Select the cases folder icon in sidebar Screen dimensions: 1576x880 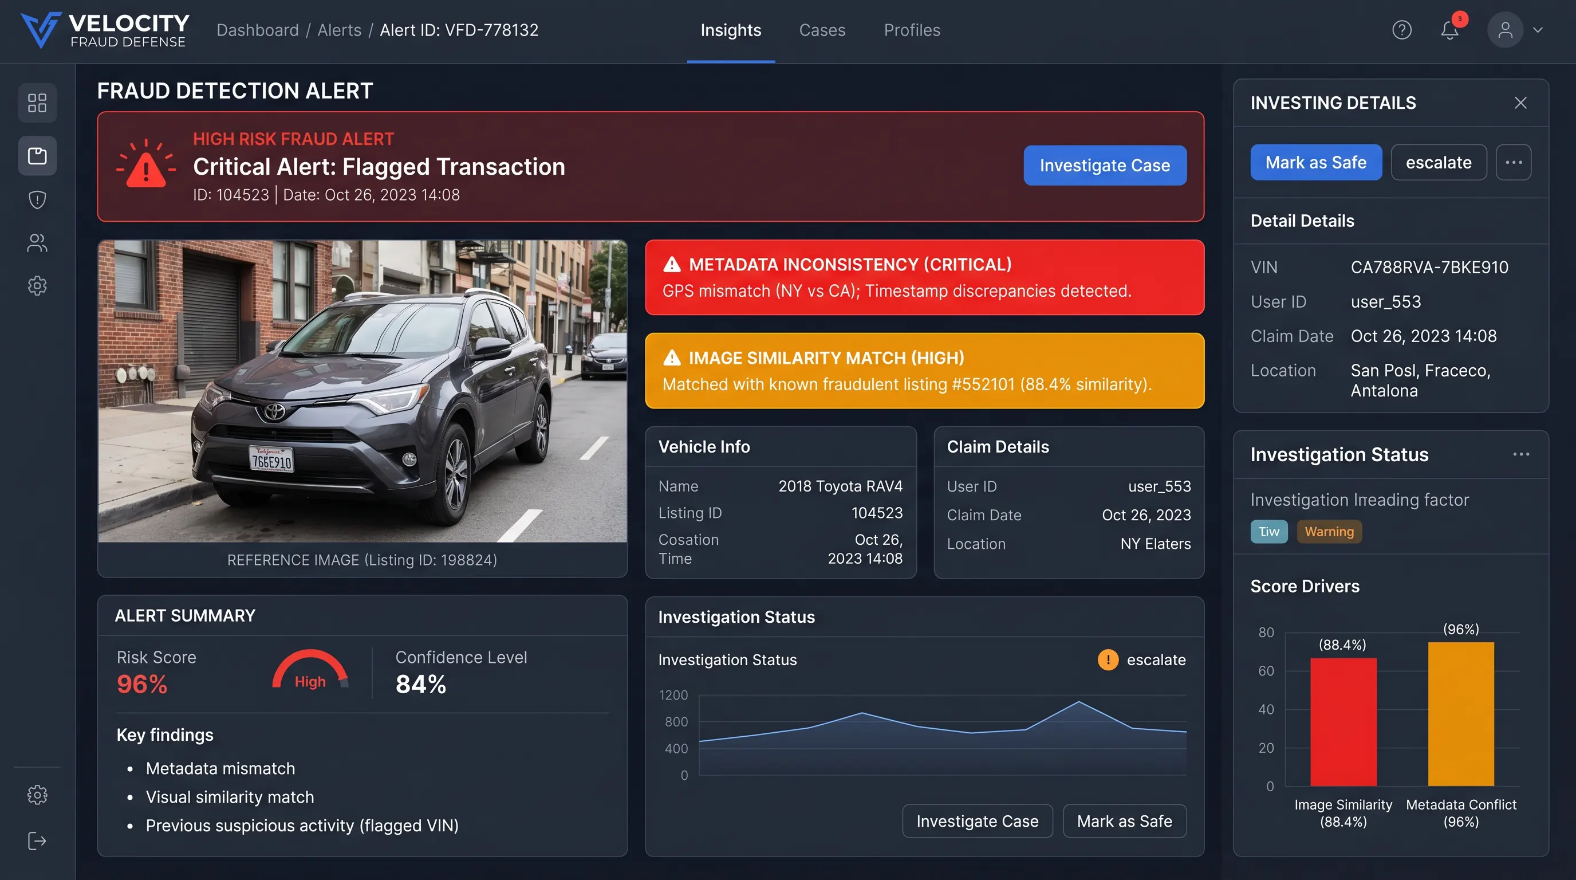coord(37,156)
